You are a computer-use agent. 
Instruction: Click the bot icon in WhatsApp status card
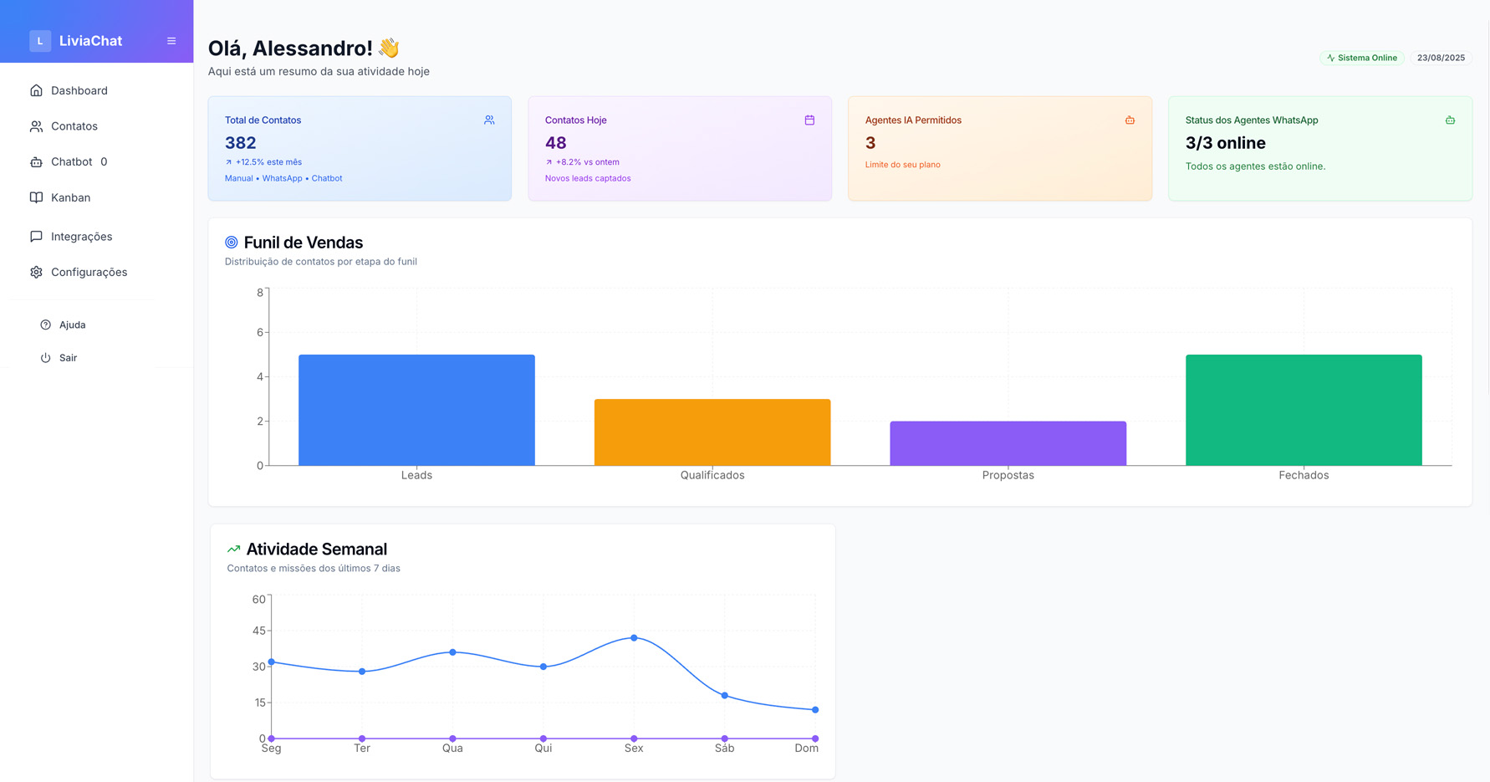(1450, 120)
